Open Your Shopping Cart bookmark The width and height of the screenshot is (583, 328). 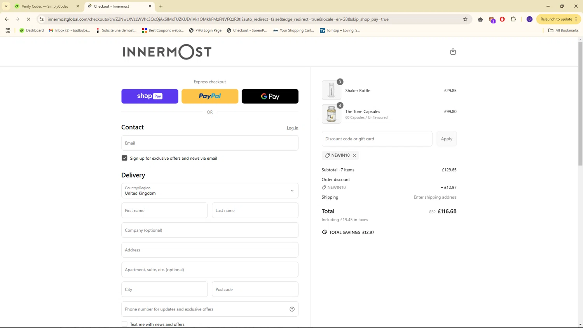tap(293, 30)
